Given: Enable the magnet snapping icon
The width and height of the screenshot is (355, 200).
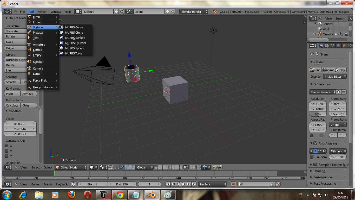Looking at the screenshot, I should click(199, 167).
